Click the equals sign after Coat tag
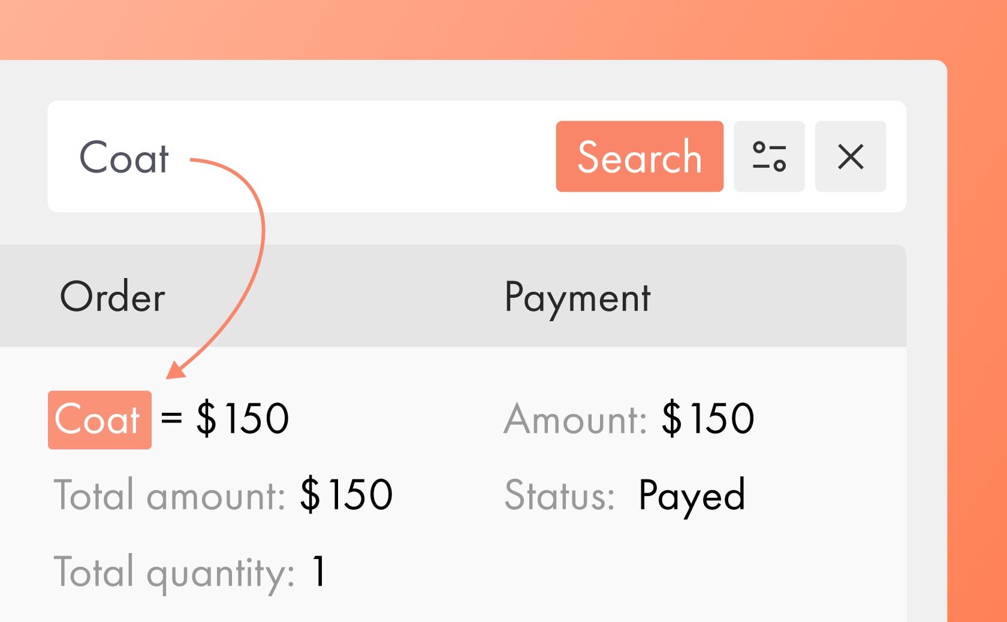 pyautogui.click(x=171, y=417)
